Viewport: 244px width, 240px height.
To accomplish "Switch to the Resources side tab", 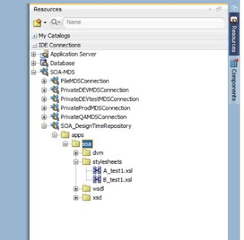I will tap(234, 34).
